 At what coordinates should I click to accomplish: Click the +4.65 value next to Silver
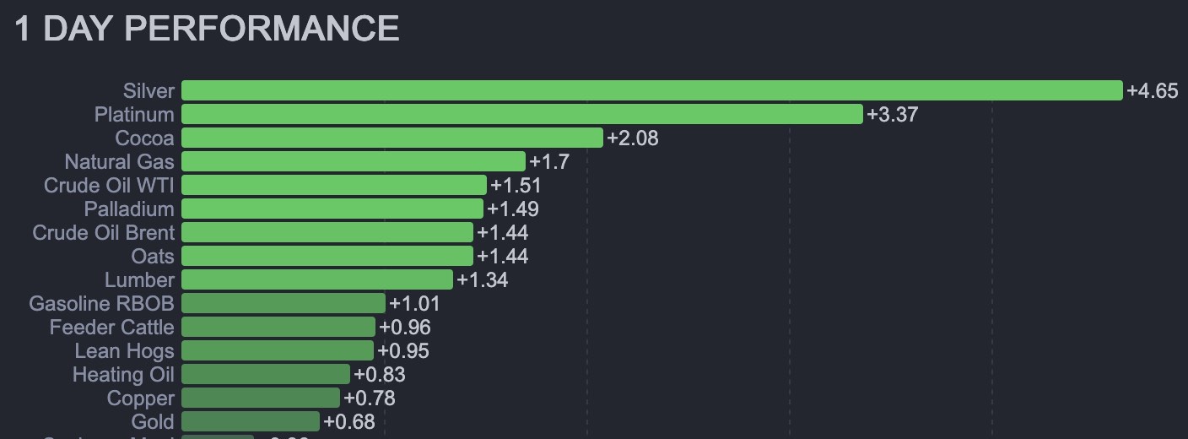tap(1152, 90)
